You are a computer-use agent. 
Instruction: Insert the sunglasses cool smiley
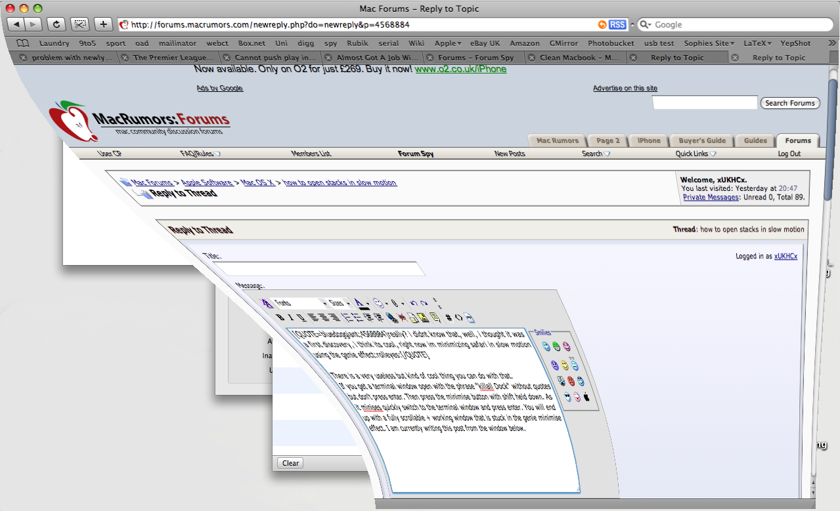567,397
